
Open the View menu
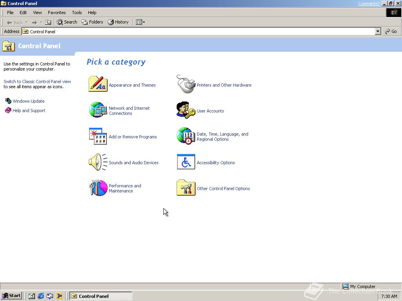[x=37, y=13]
